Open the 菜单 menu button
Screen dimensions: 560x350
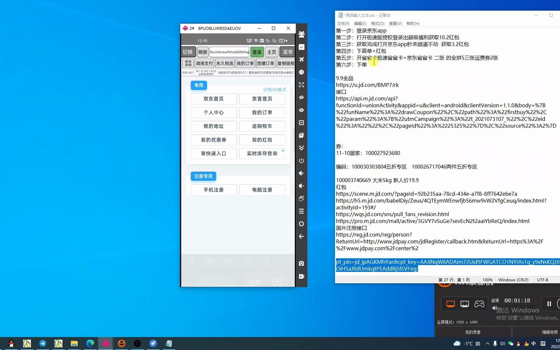(x=287, y=52)
